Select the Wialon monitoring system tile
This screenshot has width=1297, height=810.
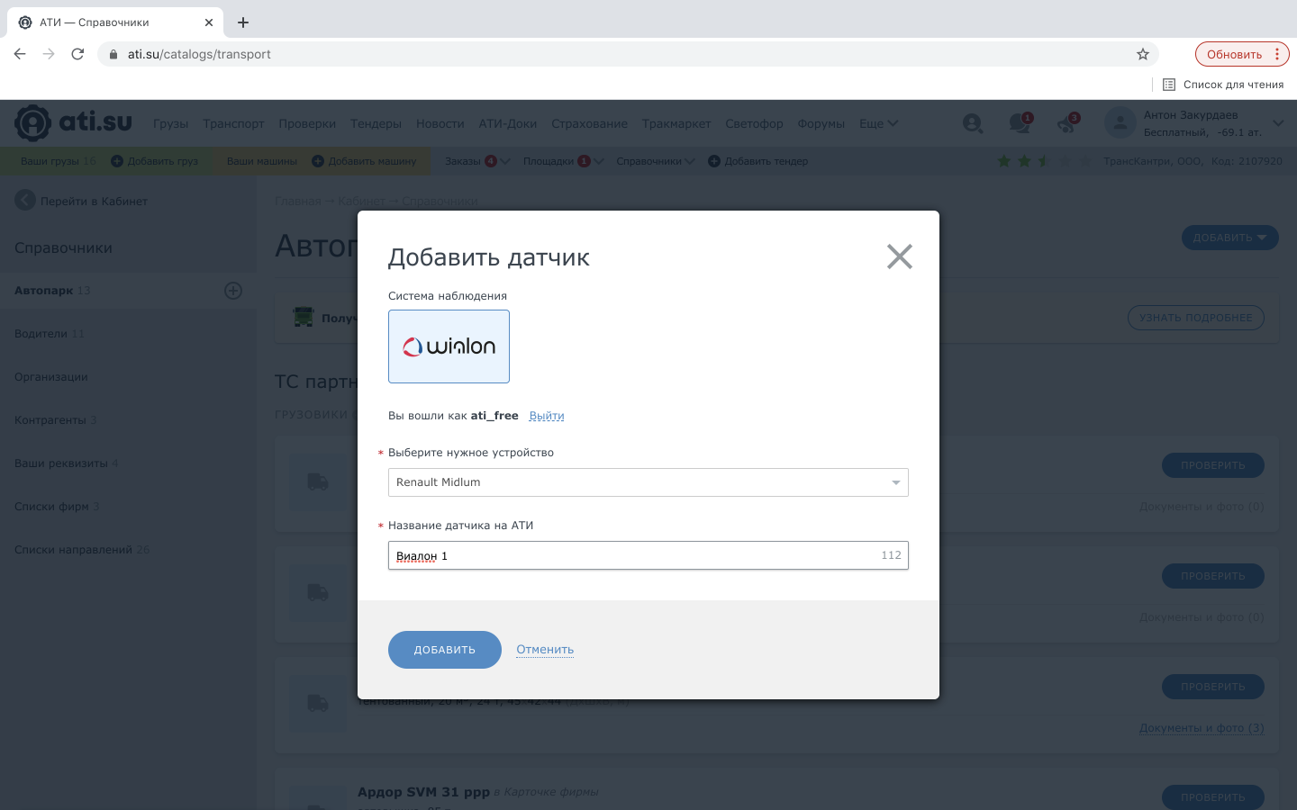pos(449,346)
